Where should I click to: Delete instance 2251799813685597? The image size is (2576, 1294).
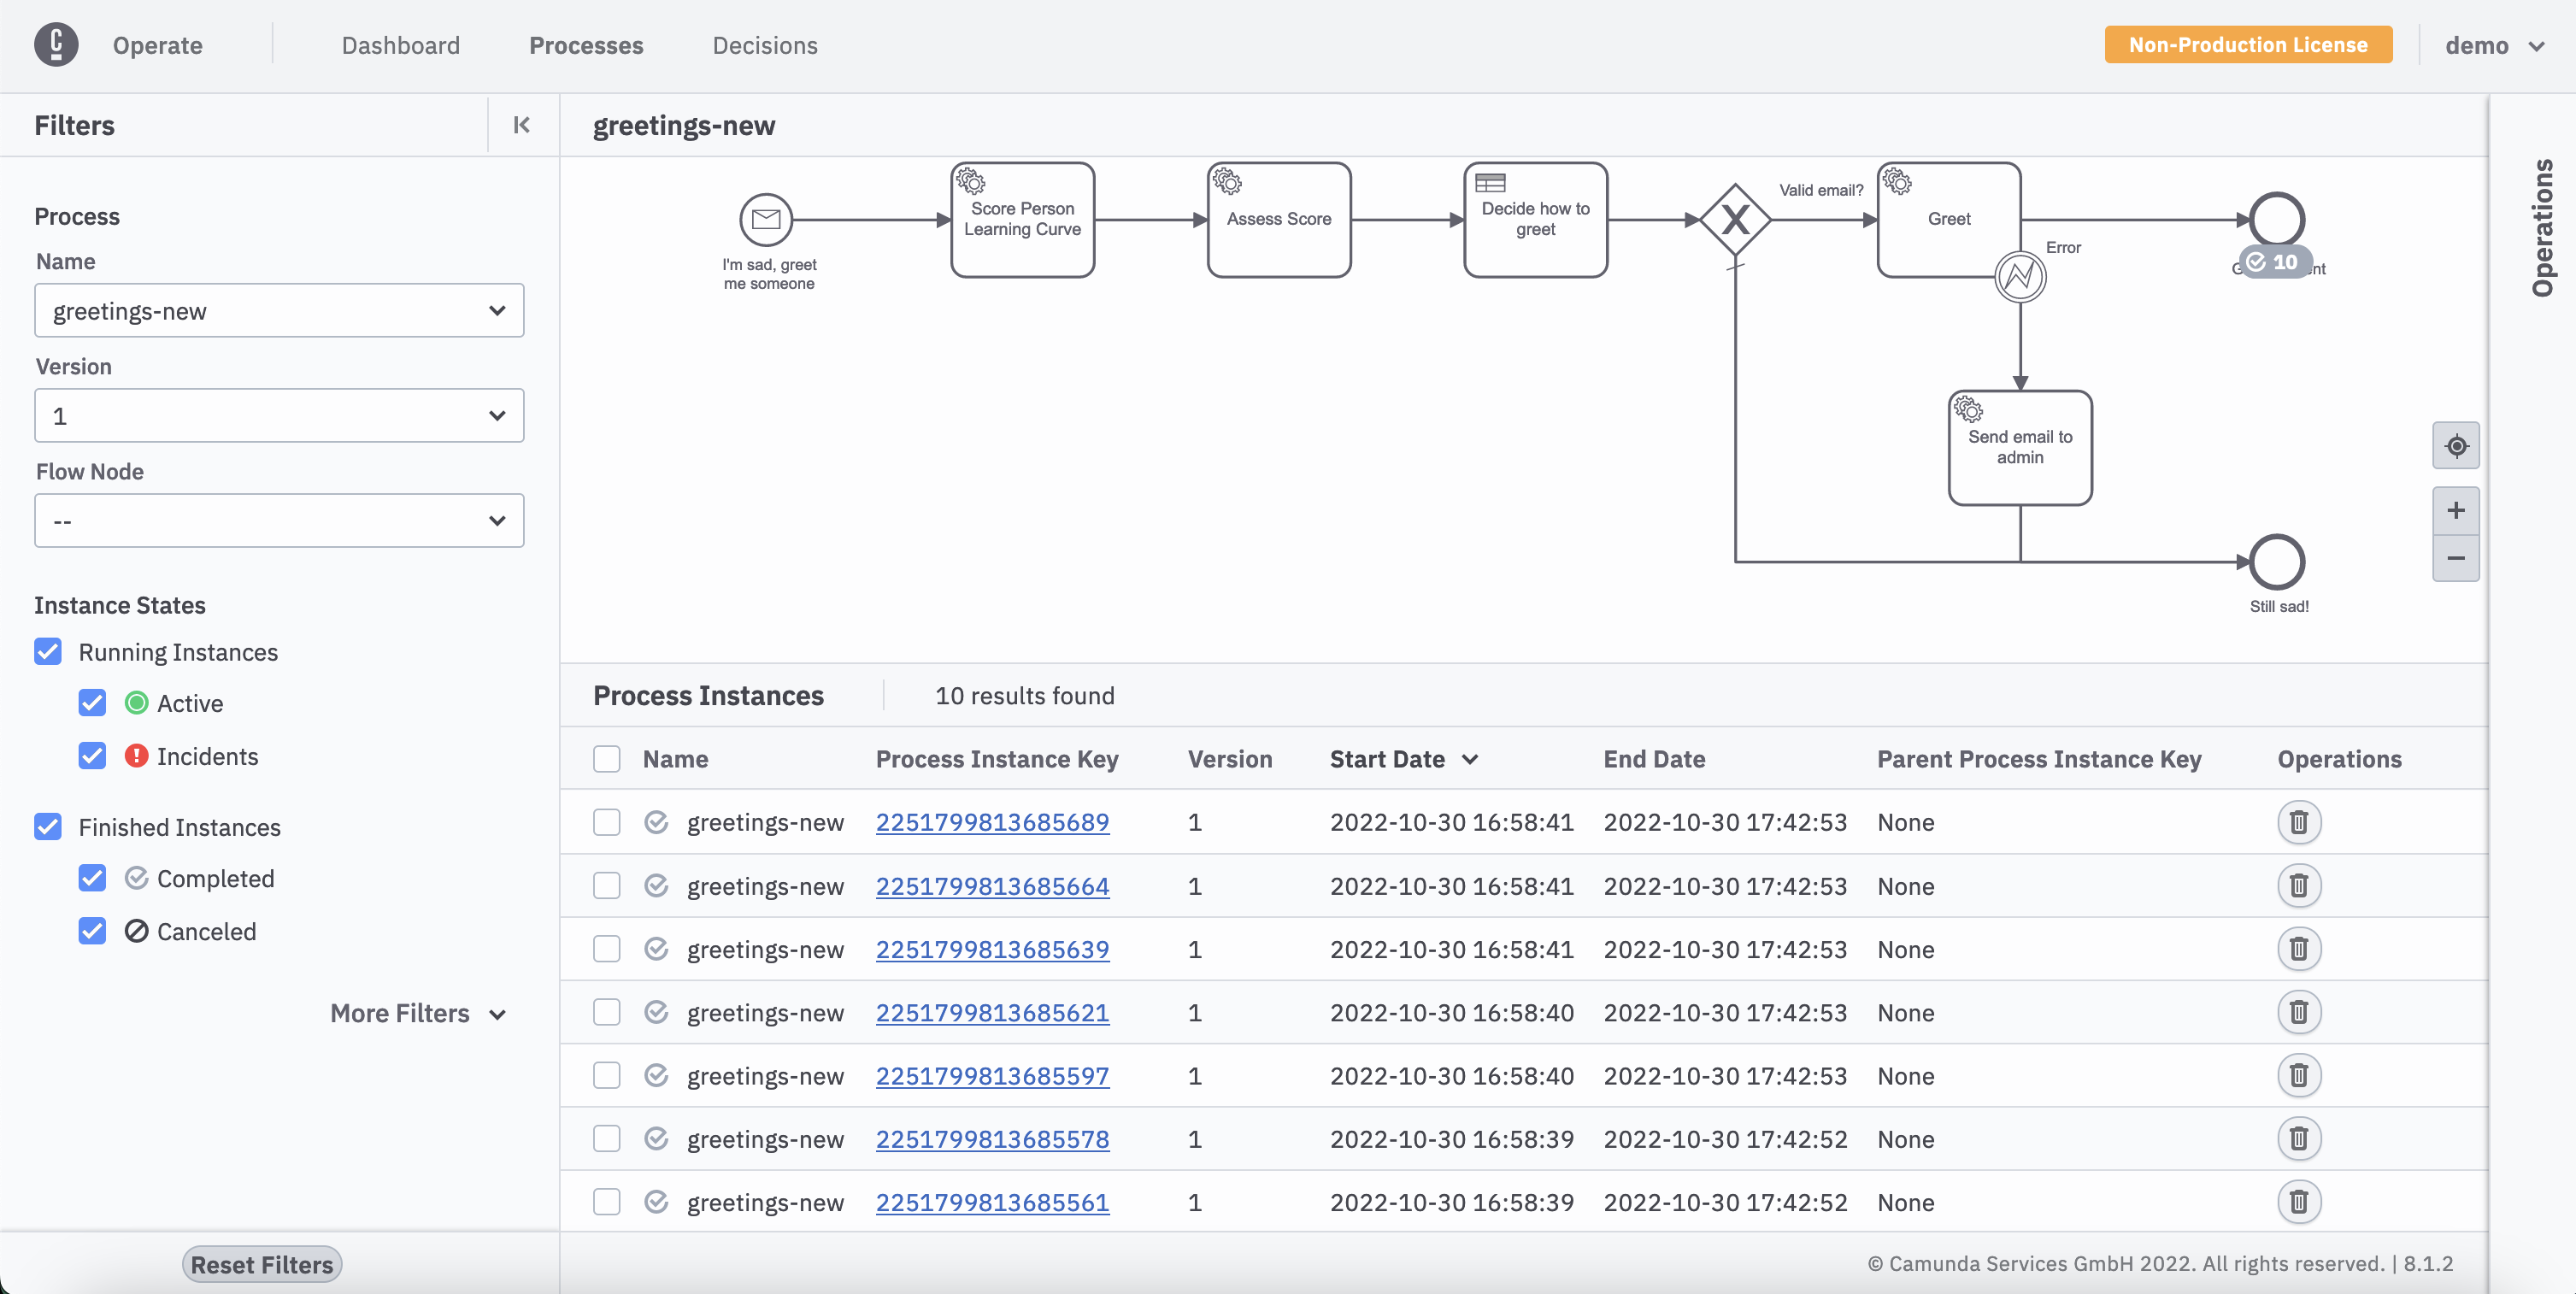point(2299,1076)
